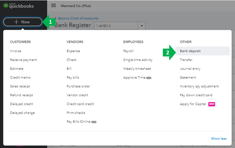Viewport: 235px width, 148px height.
Task: Select Refund receipt
Action: [21, 95]
